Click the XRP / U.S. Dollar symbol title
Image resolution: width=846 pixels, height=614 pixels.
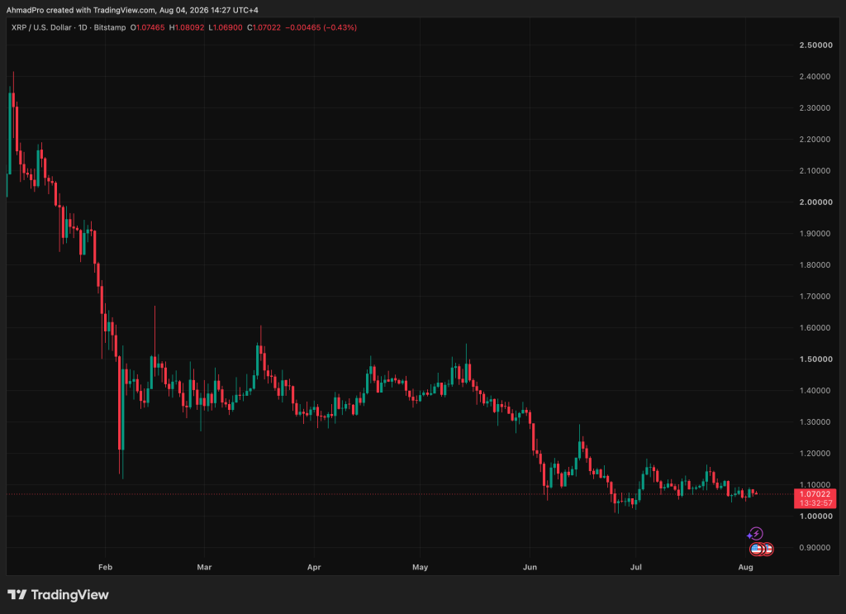[x=41, y=27]
